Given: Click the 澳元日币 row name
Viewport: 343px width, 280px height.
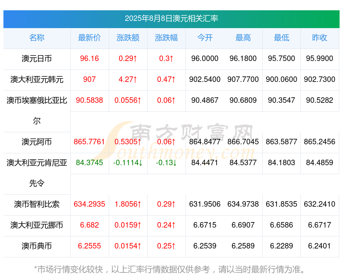Looking at the screenshot, I should tap(37, 59).
